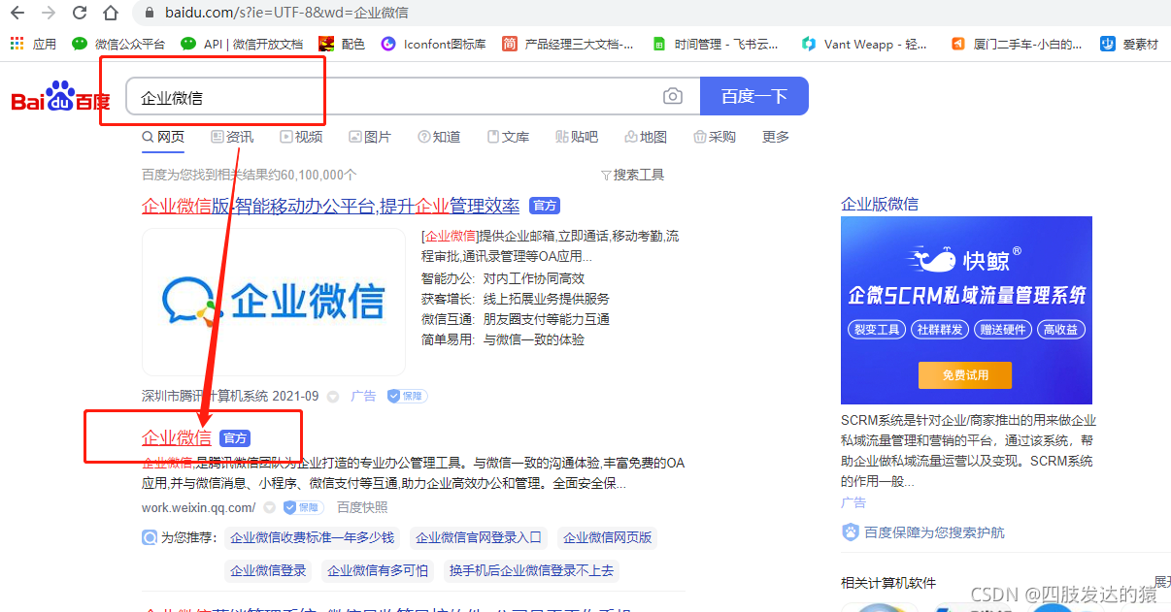The width and height of the screenshot is (1171, 612).
Task: Open API 微信开放文档 bookmark
Action: click(x=242, y=44)
